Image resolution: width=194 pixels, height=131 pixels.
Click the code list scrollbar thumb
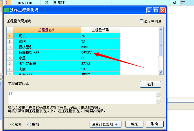pyautogui.click(x=160, y=45)
